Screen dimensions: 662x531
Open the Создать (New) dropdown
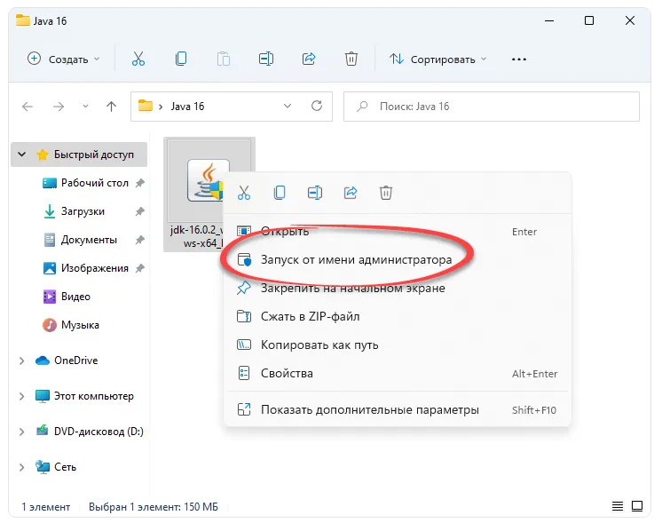[64, 59]
